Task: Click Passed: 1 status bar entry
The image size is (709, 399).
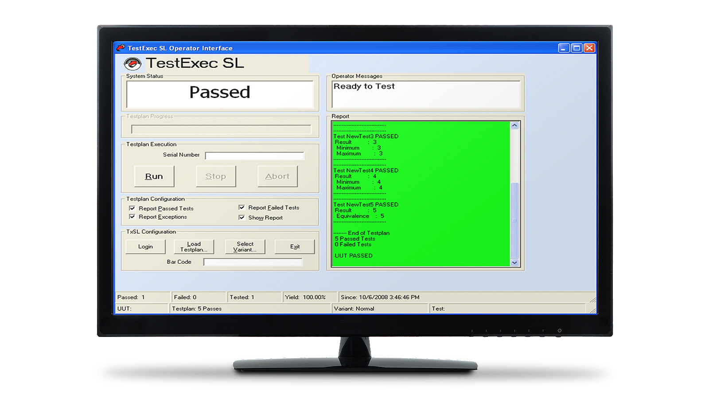Action: point(143,297)
